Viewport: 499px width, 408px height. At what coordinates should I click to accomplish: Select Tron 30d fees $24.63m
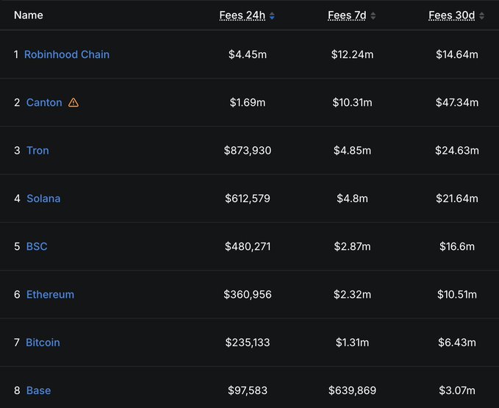[x=457, y=150]
